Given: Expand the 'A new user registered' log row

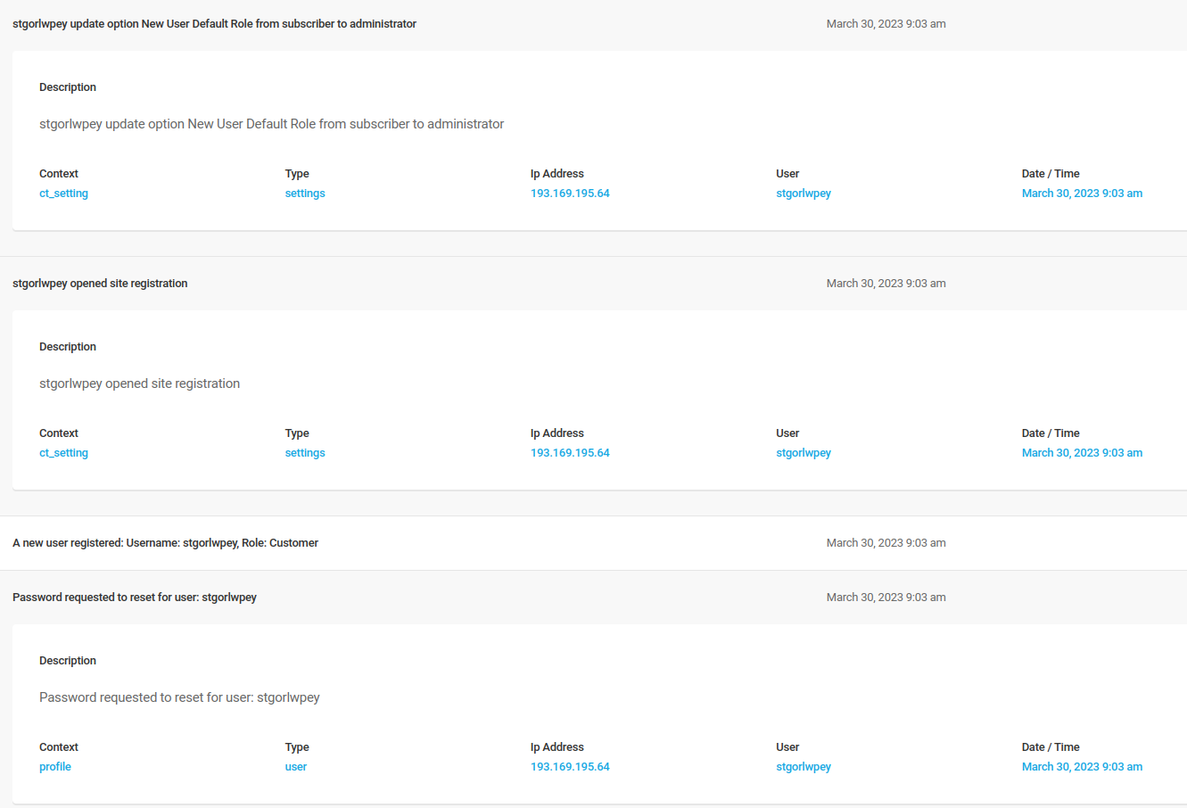Looking at the screenshot, I should (165, 543).
